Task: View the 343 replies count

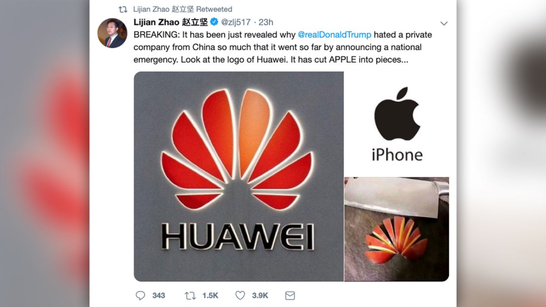Action: (159, 295)
